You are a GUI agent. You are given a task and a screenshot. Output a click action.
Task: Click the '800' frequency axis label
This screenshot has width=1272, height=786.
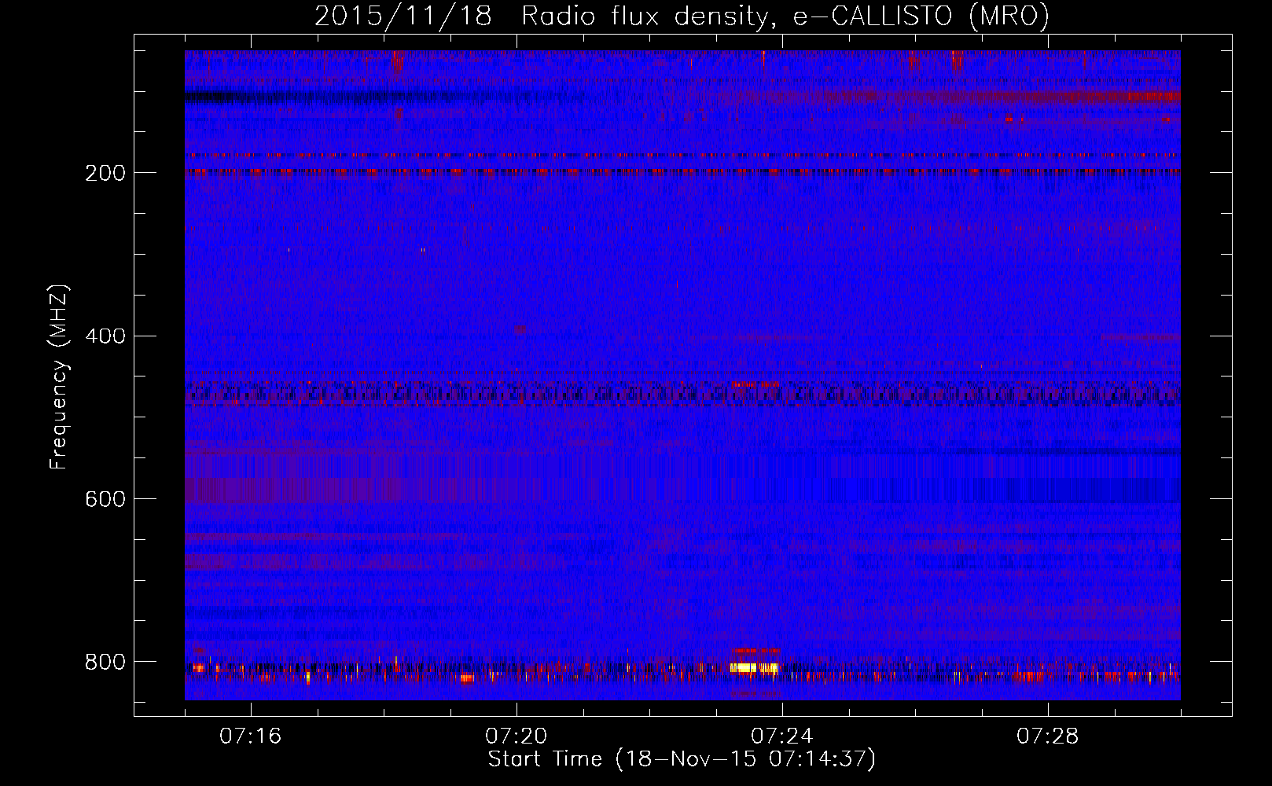click(105, 662)
